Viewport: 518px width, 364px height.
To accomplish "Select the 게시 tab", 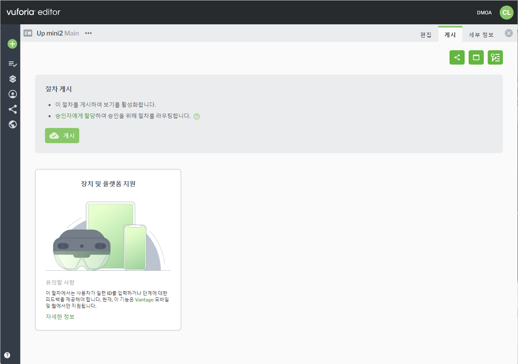I will coord(450,35).
